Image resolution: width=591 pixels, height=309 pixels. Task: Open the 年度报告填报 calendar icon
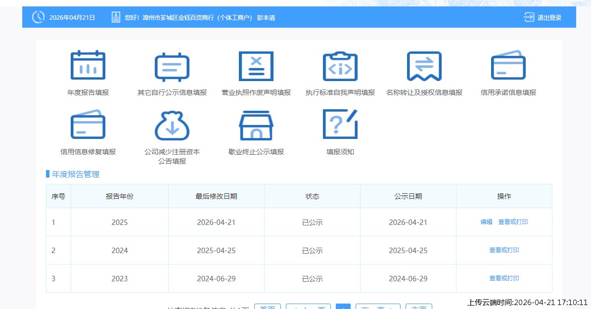click(88, 66)
